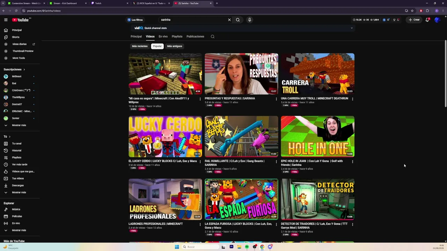Open the HOLE IN ONE video thumbnail

point(317,137)
